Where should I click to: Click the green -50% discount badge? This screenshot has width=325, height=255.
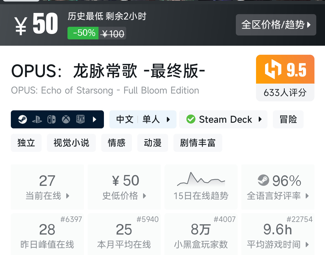coord(83,33)
